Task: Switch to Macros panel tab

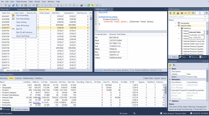Action: point(193,57)
